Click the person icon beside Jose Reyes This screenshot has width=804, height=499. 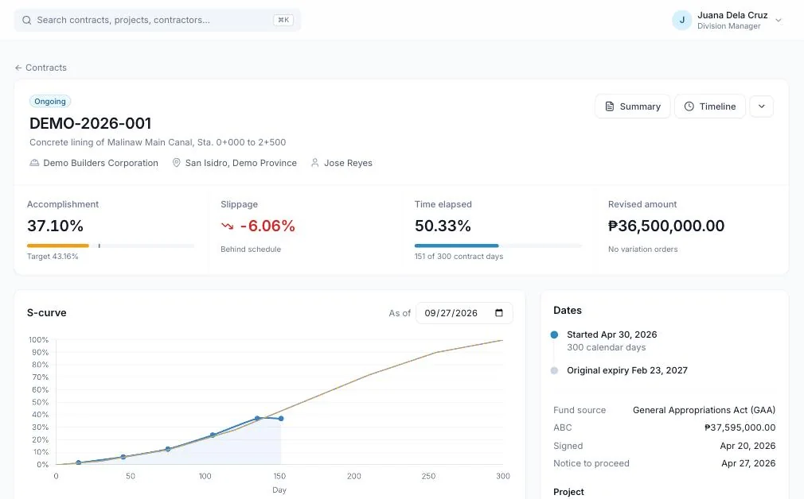point(314,163)
